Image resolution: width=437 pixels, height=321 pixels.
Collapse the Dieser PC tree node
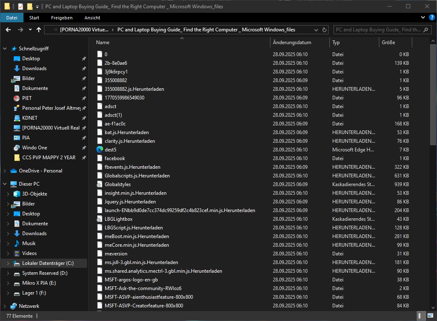(x=5, y=184)
